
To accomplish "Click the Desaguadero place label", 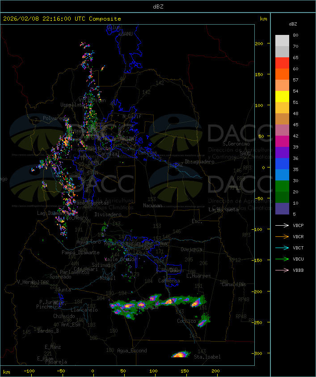I will (x=199, y=162).
